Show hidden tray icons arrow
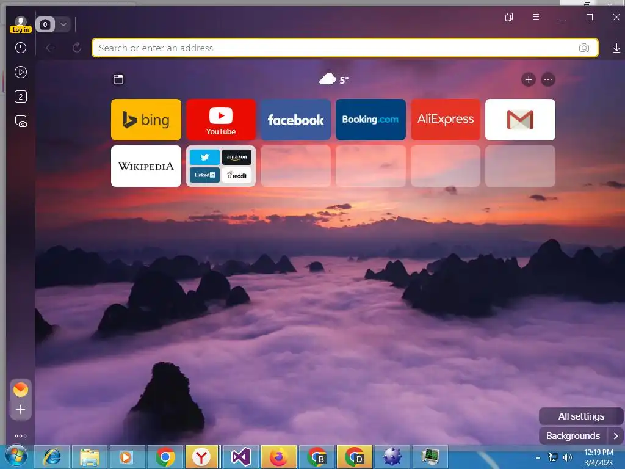The height and width of the screenshot is (469, 625). [538, 457]
